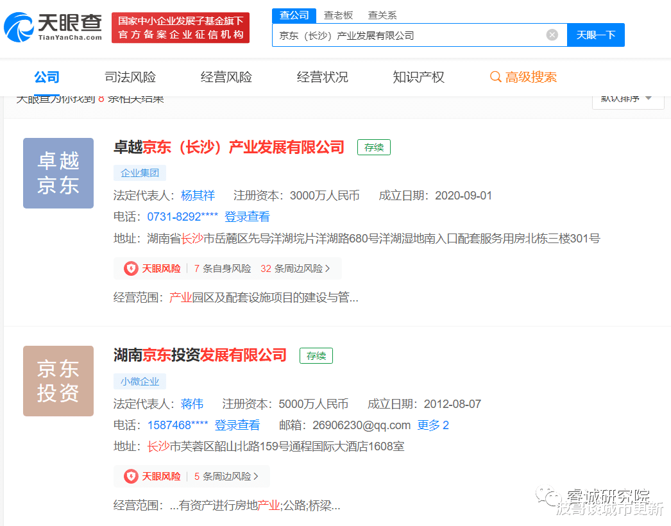
Task: Switch to the 查公司 search tab
Action: click(294, 15)
